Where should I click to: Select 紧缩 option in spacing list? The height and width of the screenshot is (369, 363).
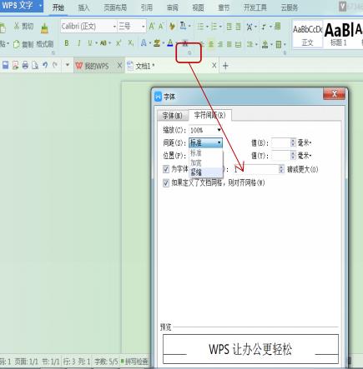point(206,172)
